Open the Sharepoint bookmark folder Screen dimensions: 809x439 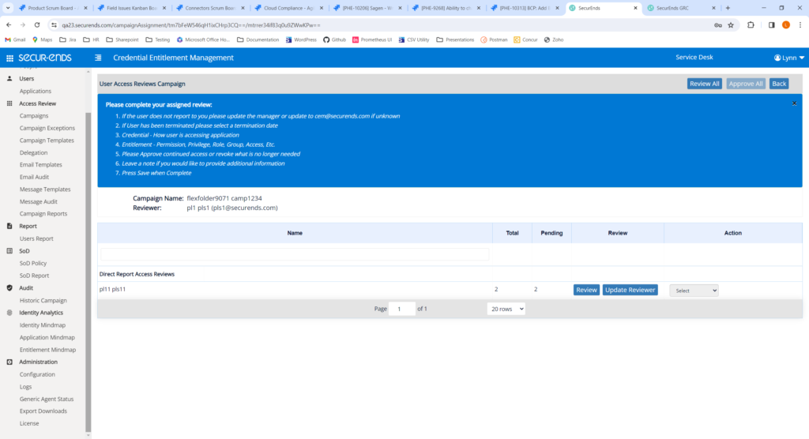122,39
